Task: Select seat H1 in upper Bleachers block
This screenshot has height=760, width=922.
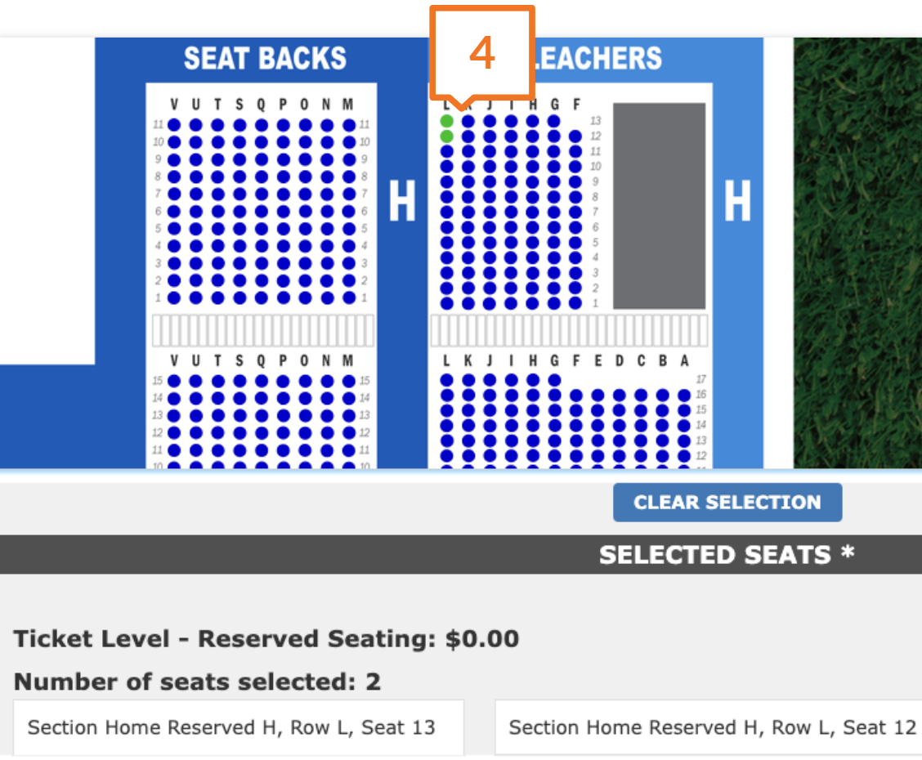Action: [533, 303]
